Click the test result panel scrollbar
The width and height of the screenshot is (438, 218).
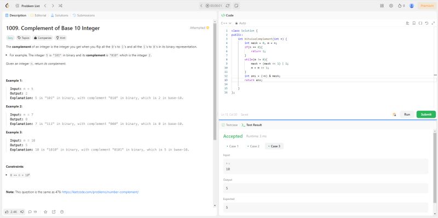pos(435,168)
